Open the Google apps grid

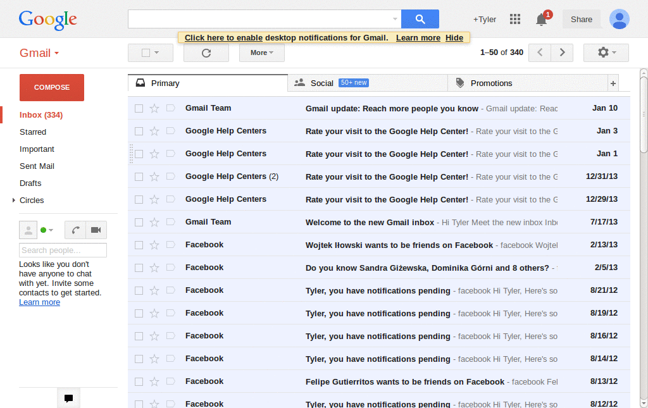coord(515,19)
